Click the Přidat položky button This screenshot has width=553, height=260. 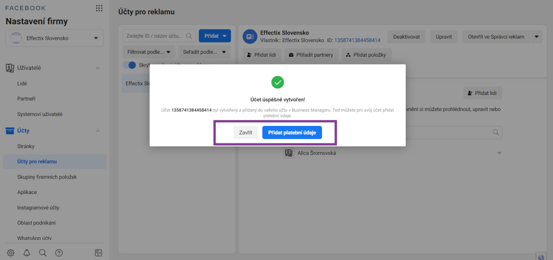366,55
